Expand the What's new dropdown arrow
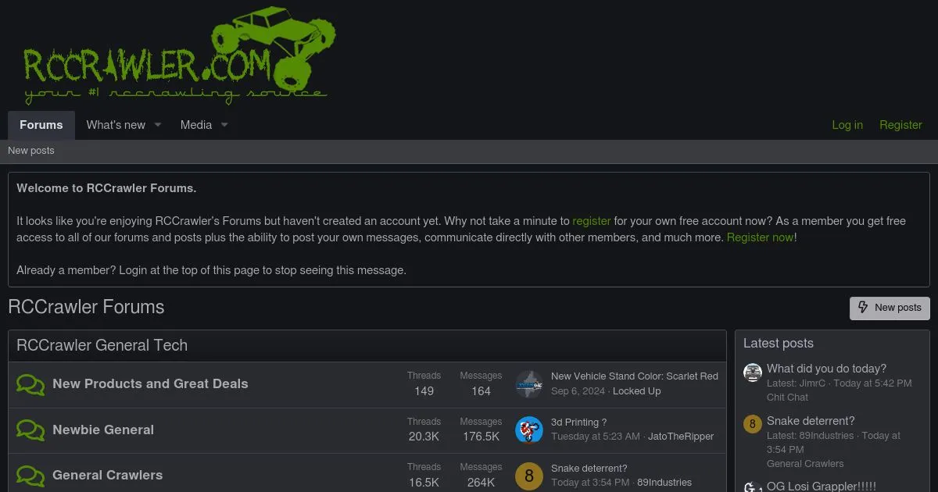Screen dimensions: 938x492 [x=157, y=125]
